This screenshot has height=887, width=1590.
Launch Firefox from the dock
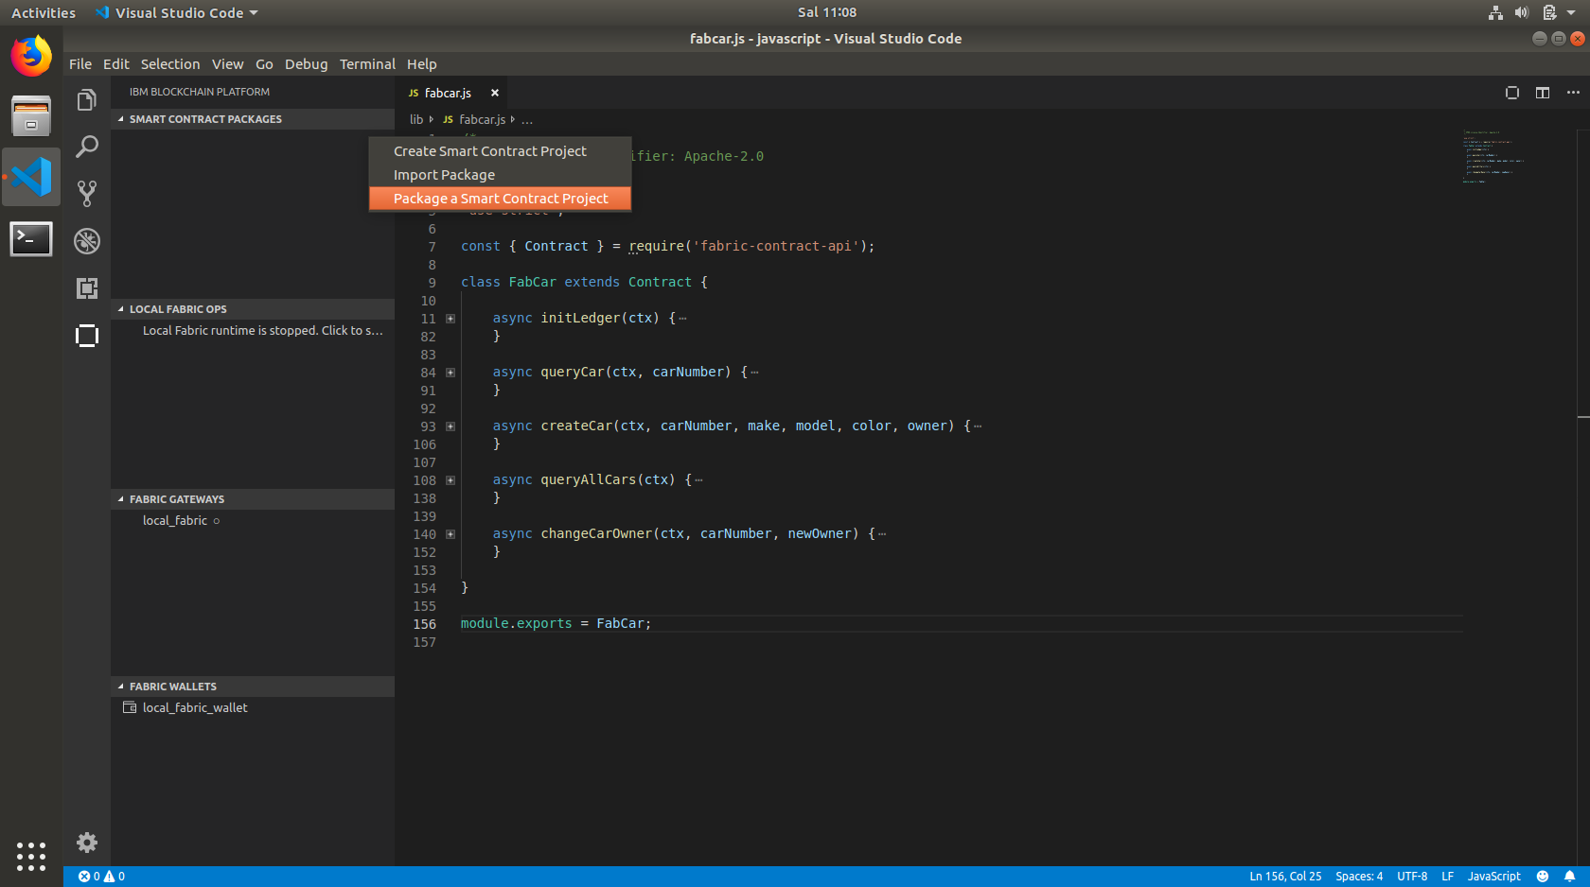pyautogui.click(x=31, y=56)
